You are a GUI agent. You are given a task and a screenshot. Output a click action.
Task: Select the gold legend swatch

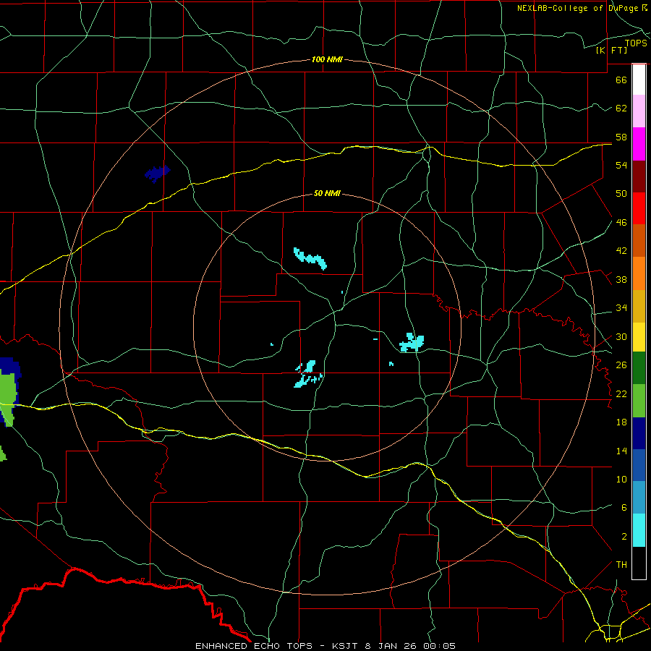coord(639,306)
